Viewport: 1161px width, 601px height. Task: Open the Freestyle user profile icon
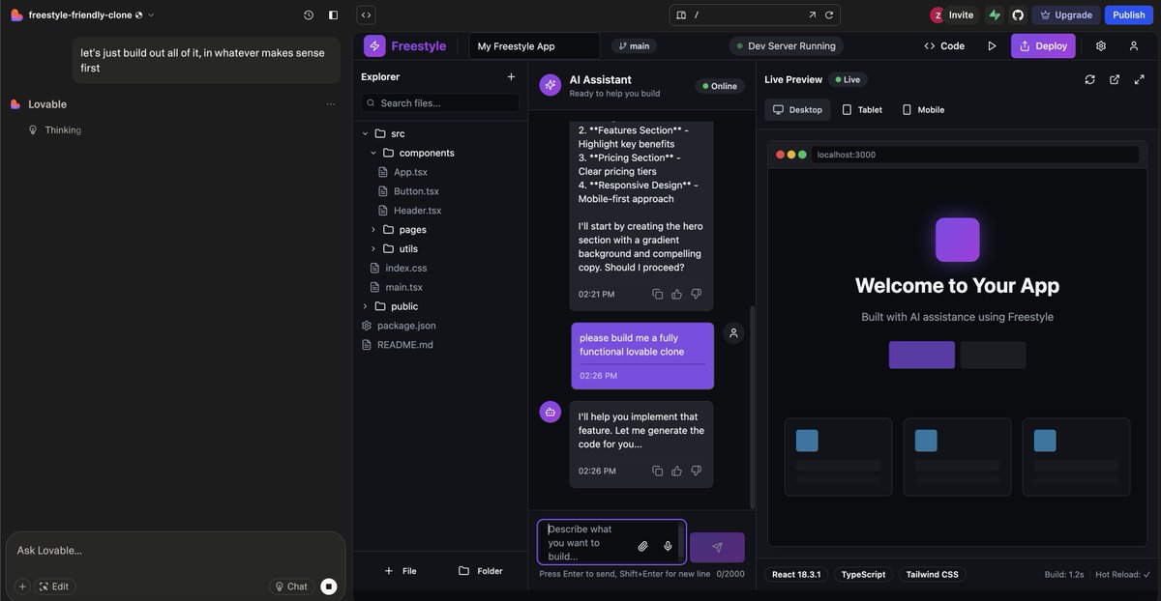pyautogui.click(x=1134, y=45)
